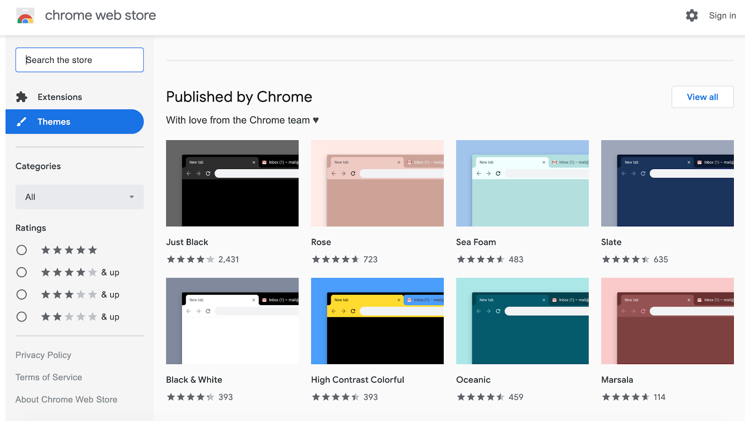Screen dimensions: 745x421
Task: Click the Published by Chrome heading
Action: (239, 97)
